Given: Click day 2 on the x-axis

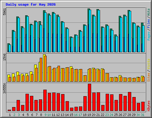Looking at the screenshot, I should [14, 115].
